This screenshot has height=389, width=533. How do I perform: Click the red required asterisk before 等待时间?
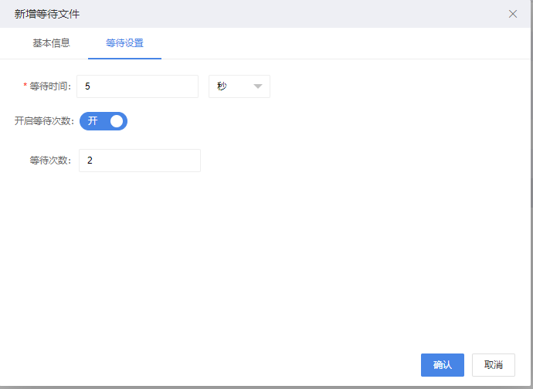25,85
